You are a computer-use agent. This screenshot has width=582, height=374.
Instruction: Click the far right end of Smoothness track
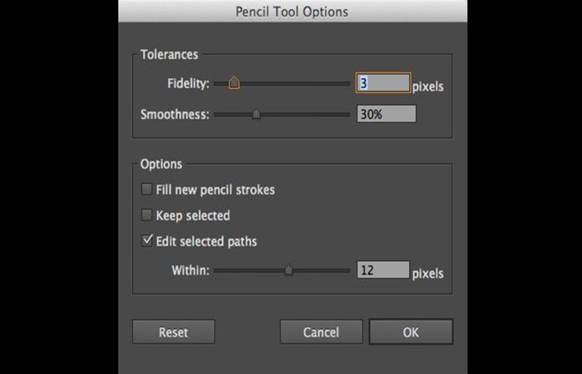point(348,114)
